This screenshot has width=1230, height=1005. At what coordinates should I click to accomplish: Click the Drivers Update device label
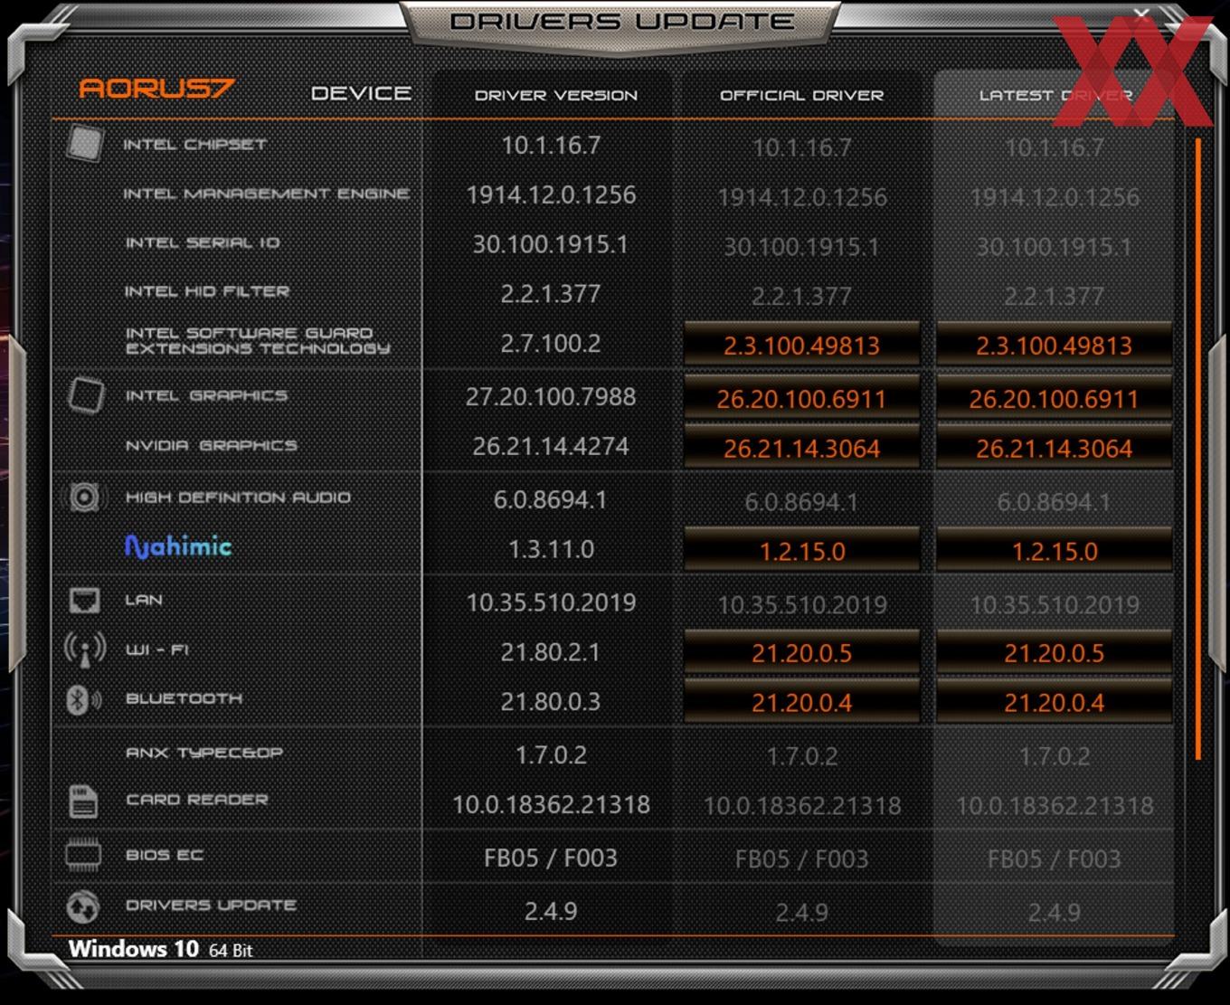click(211, 905)
